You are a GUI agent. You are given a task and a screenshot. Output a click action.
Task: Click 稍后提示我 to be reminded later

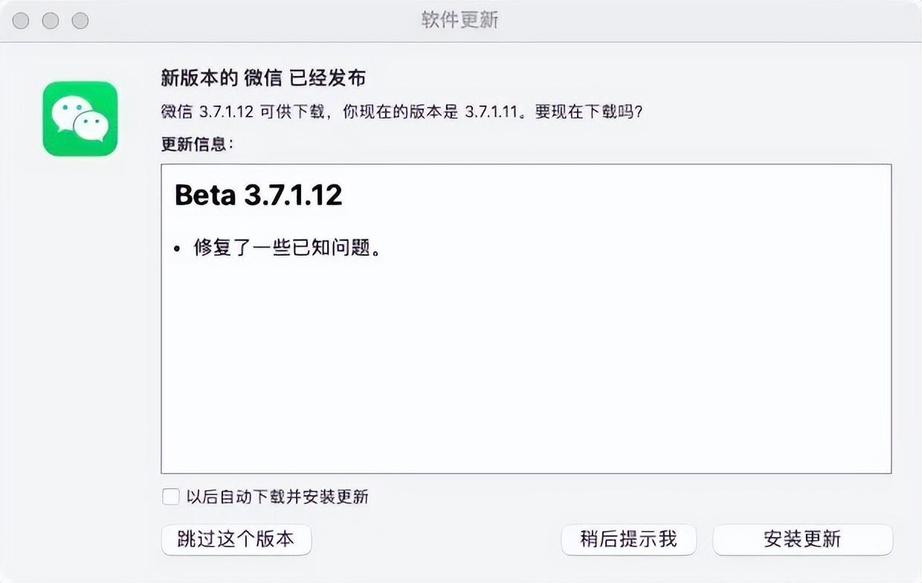pos(628,540)
